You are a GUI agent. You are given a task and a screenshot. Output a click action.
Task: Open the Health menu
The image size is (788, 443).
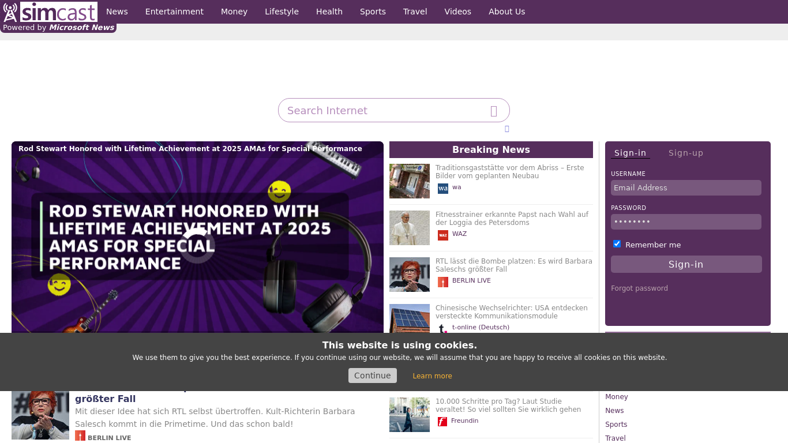(329, 12)
